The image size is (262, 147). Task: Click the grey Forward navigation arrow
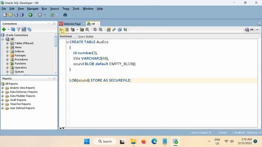point(40,15)
